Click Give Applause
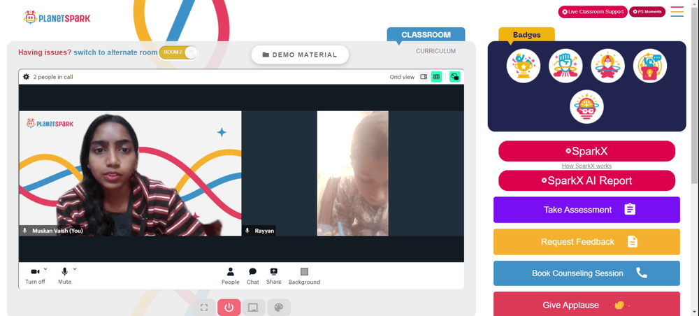 (586, 304)
